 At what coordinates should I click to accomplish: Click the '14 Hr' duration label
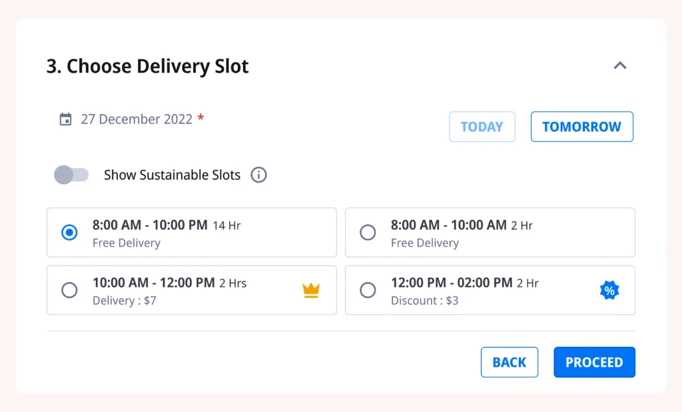tap(226, 226)
